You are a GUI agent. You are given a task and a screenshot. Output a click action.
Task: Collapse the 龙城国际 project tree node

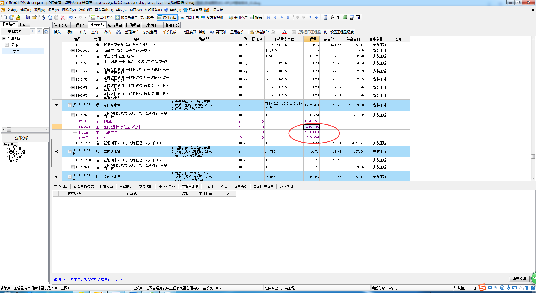(4, 38)
